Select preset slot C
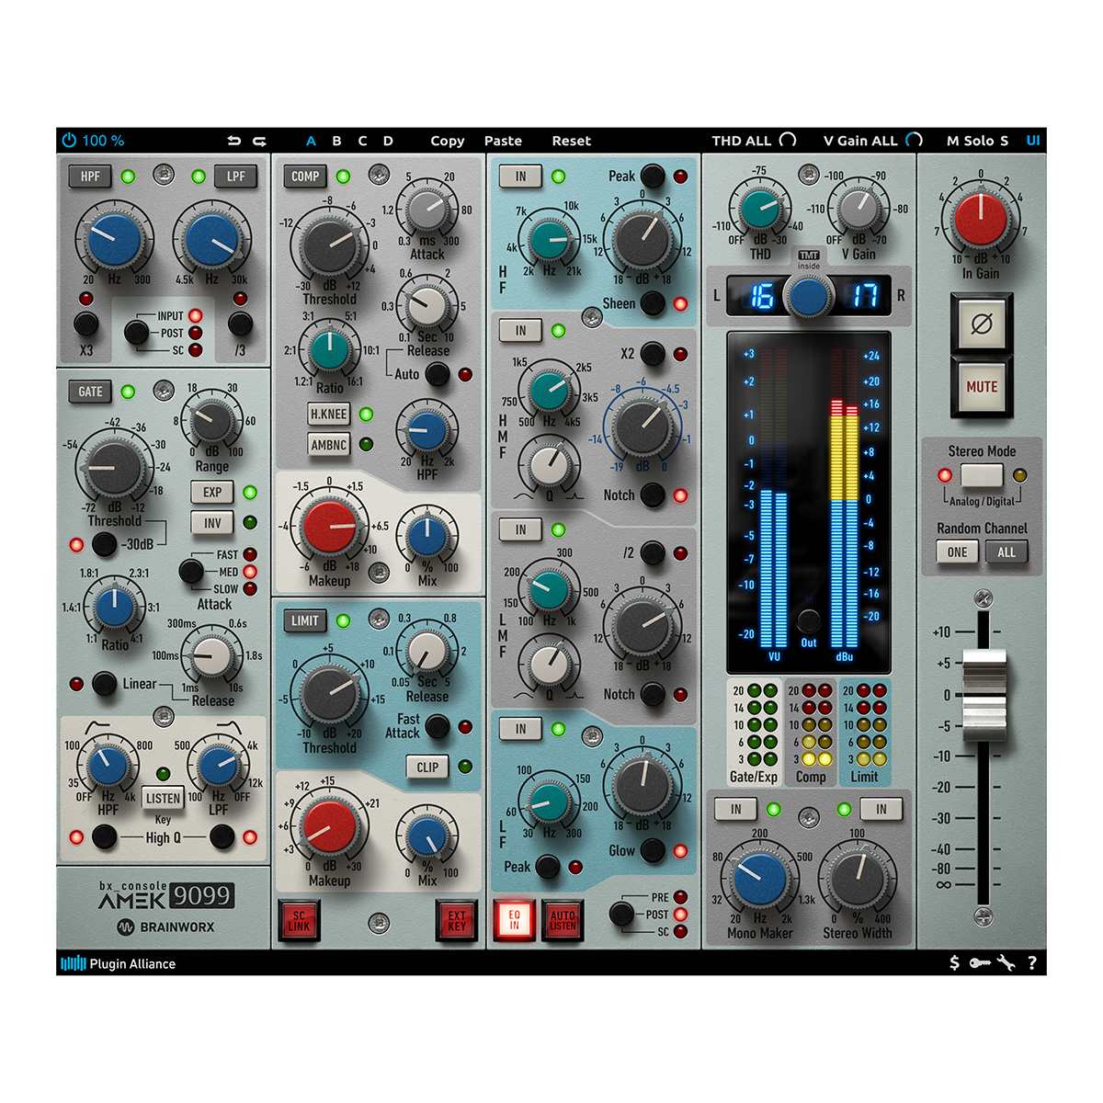This screenshot has height=1103, width=1103. point(362,141)
